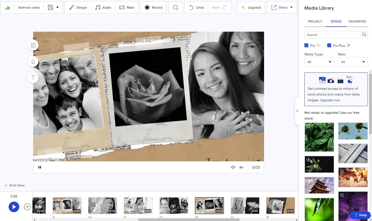Click the Upgrade now link
Viewport: 372px width, 221px height.
point(330,100)
